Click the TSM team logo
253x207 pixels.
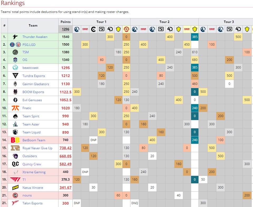tap(15, 52)
